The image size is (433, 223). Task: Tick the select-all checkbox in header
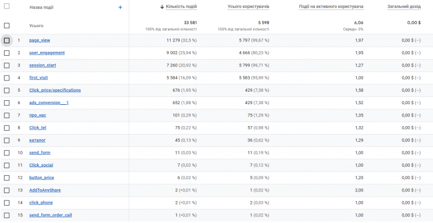[x=7, y=6]
